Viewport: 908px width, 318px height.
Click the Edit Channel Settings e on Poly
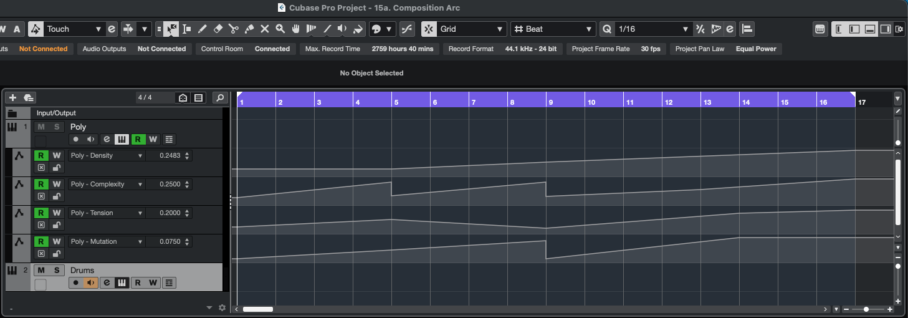[107, 139]
